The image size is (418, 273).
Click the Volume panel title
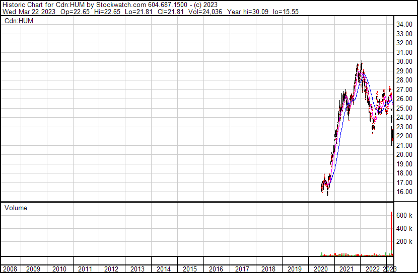click(16, 208)
